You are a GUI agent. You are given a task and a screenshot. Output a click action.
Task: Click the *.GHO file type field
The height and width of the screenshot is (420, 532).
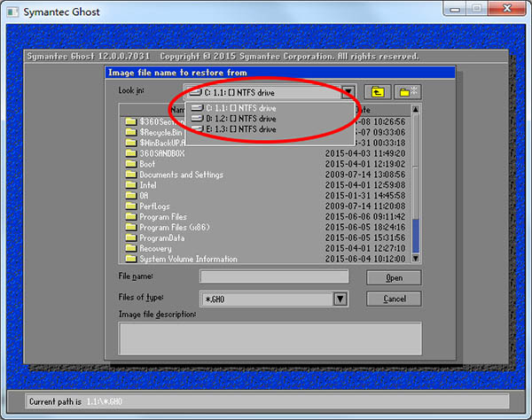point(267,299)
